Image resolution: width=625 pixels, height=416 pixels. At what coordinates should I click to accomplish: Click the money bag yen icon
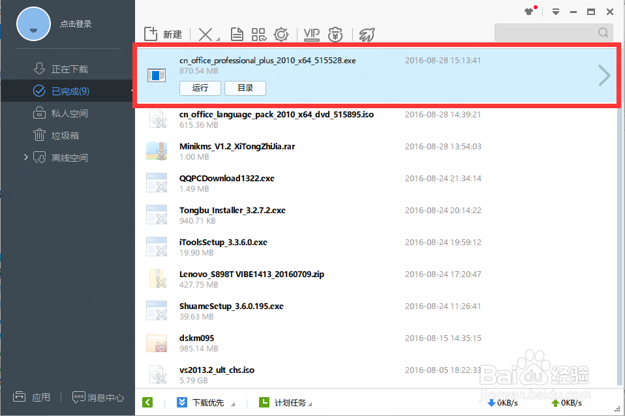335,35
